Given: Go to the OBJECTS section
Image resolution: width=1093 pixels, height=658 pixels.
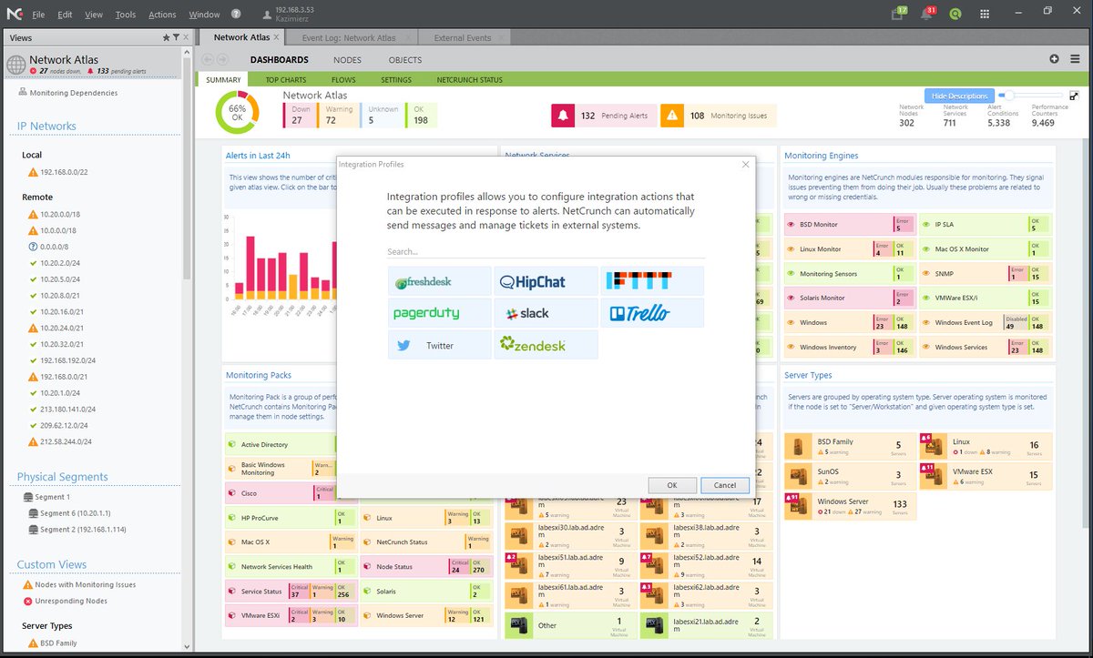Looking at the screenshot, I should 405,60.
